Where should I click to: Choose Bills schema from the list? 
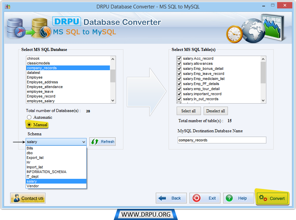56,148
